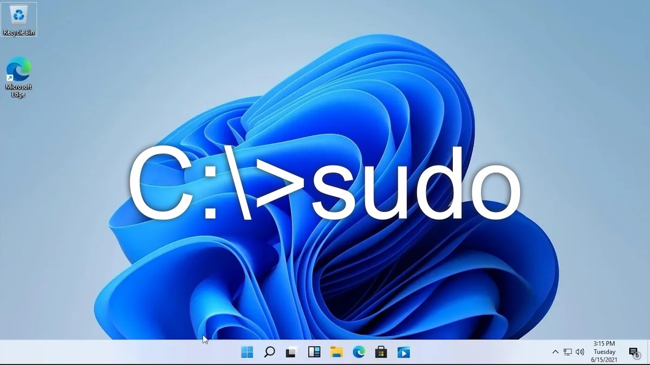Open network settings from the tray icon
Screen dimensions: 650x365
(x=568, y=352)
